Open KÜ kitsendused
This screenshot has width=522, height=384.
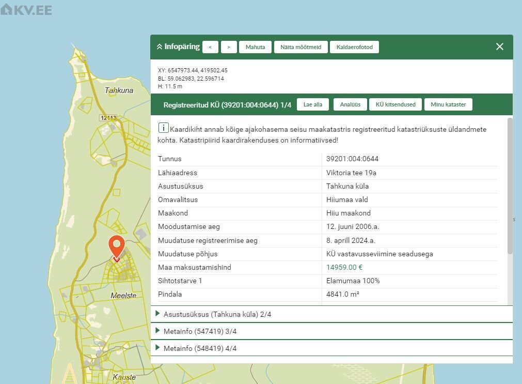[396, 104]
